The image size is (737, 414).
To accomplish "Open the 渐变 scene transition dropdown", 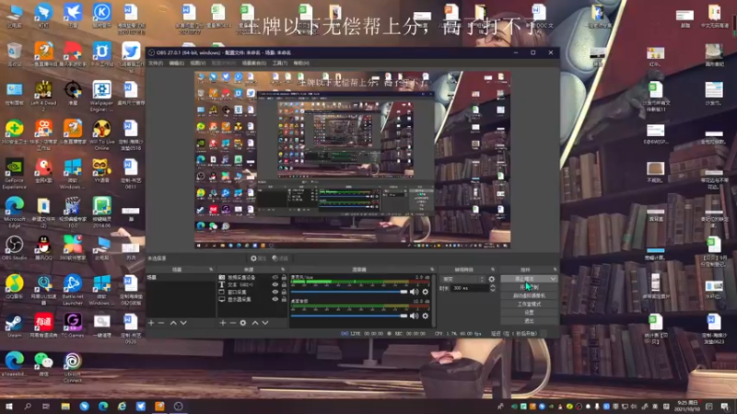I will click(x=462, y=279).
